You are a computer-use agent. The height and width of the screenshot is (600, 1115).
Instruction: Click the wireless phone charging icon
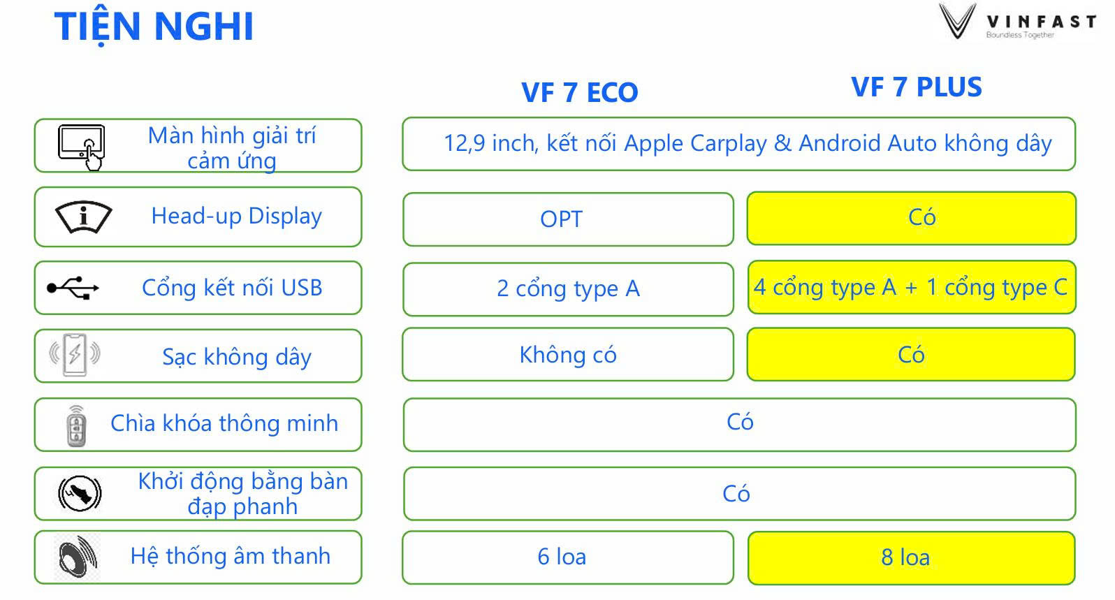[74, 355]
